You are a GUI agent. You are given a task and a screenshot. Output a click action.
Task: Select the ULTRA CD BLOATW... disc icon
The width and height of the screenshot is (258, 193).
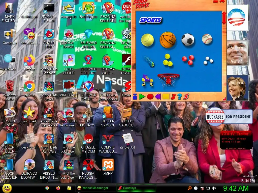[29, 169]
